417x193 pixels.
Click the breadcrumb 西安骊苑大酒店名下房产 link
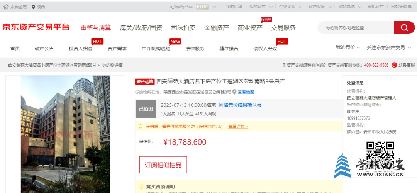click(x=52, y=65)
